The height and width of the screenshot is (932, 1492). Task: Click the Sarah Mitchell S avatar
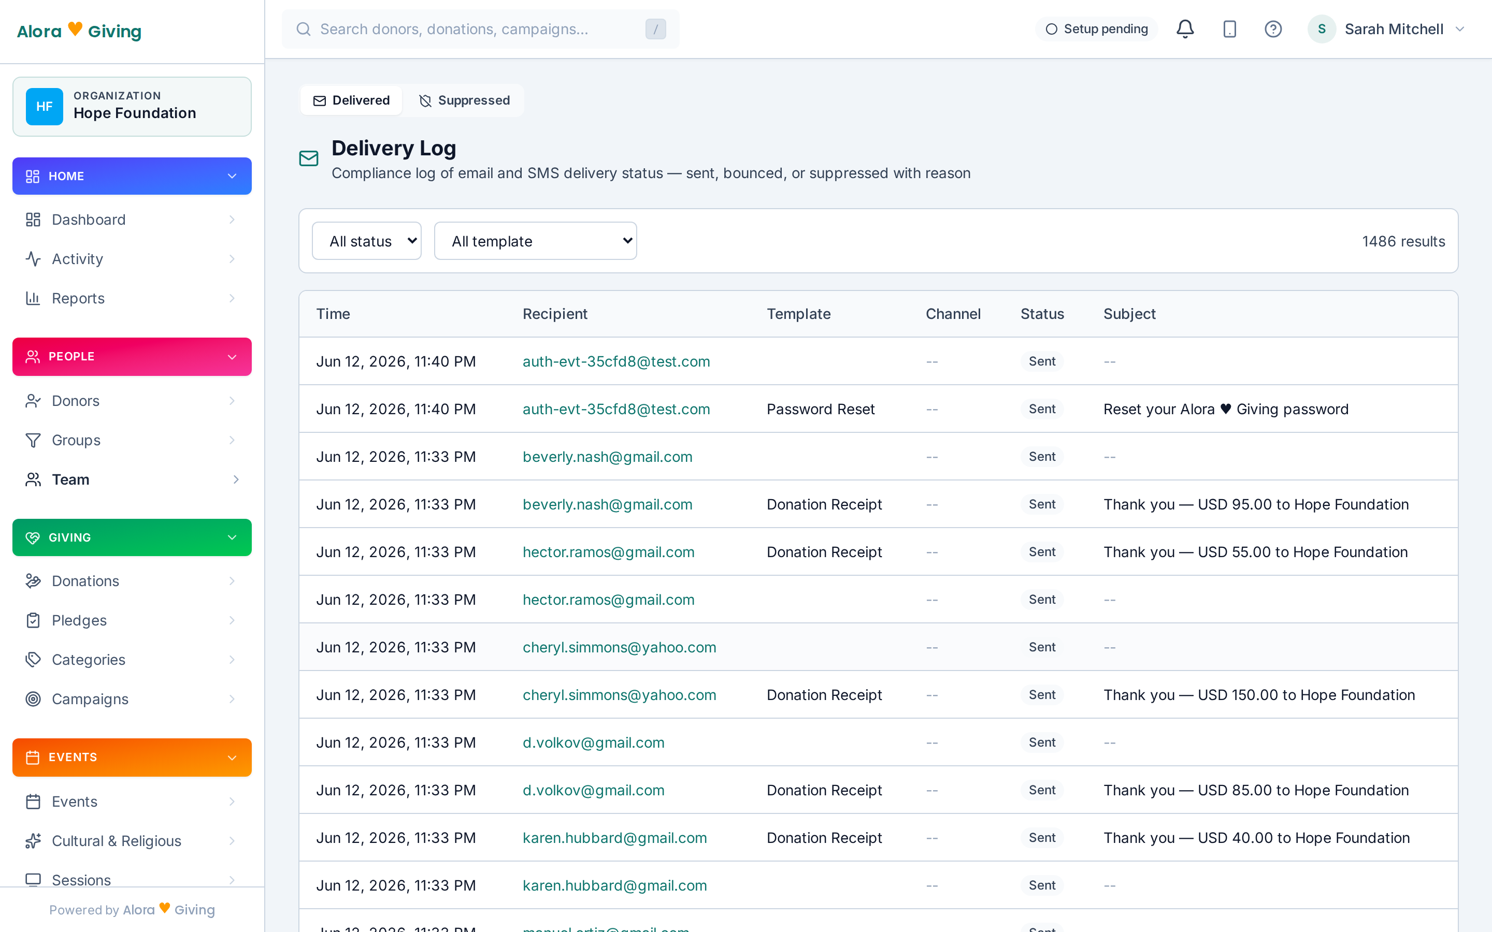1321,29
